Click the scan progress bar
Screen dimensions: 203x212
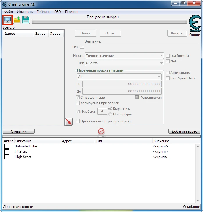(x=110, y=21)
